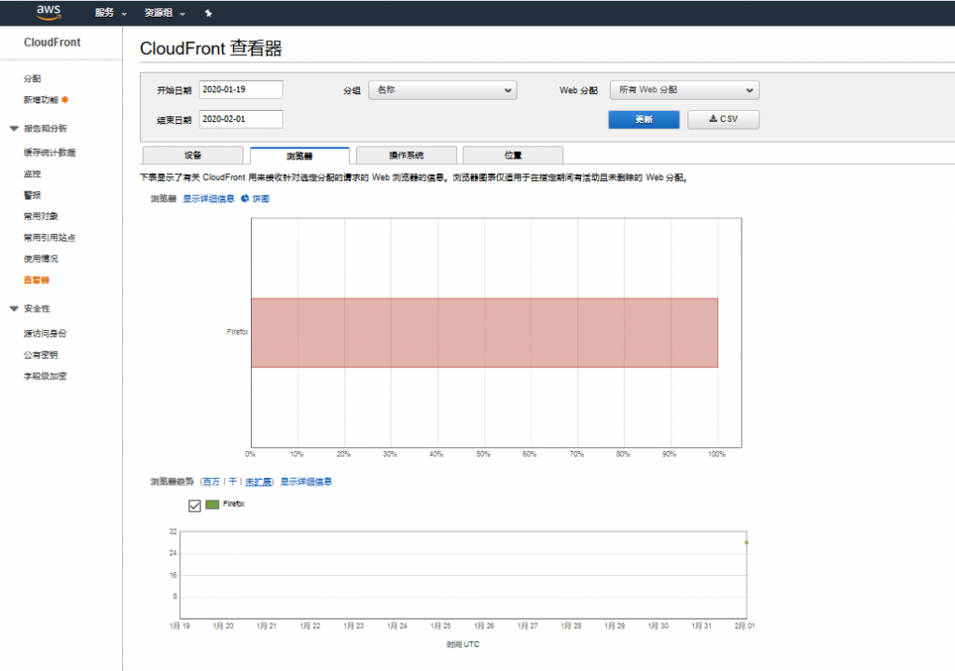
Task: Download the report with the CSV button
Action: coord(724,119)
